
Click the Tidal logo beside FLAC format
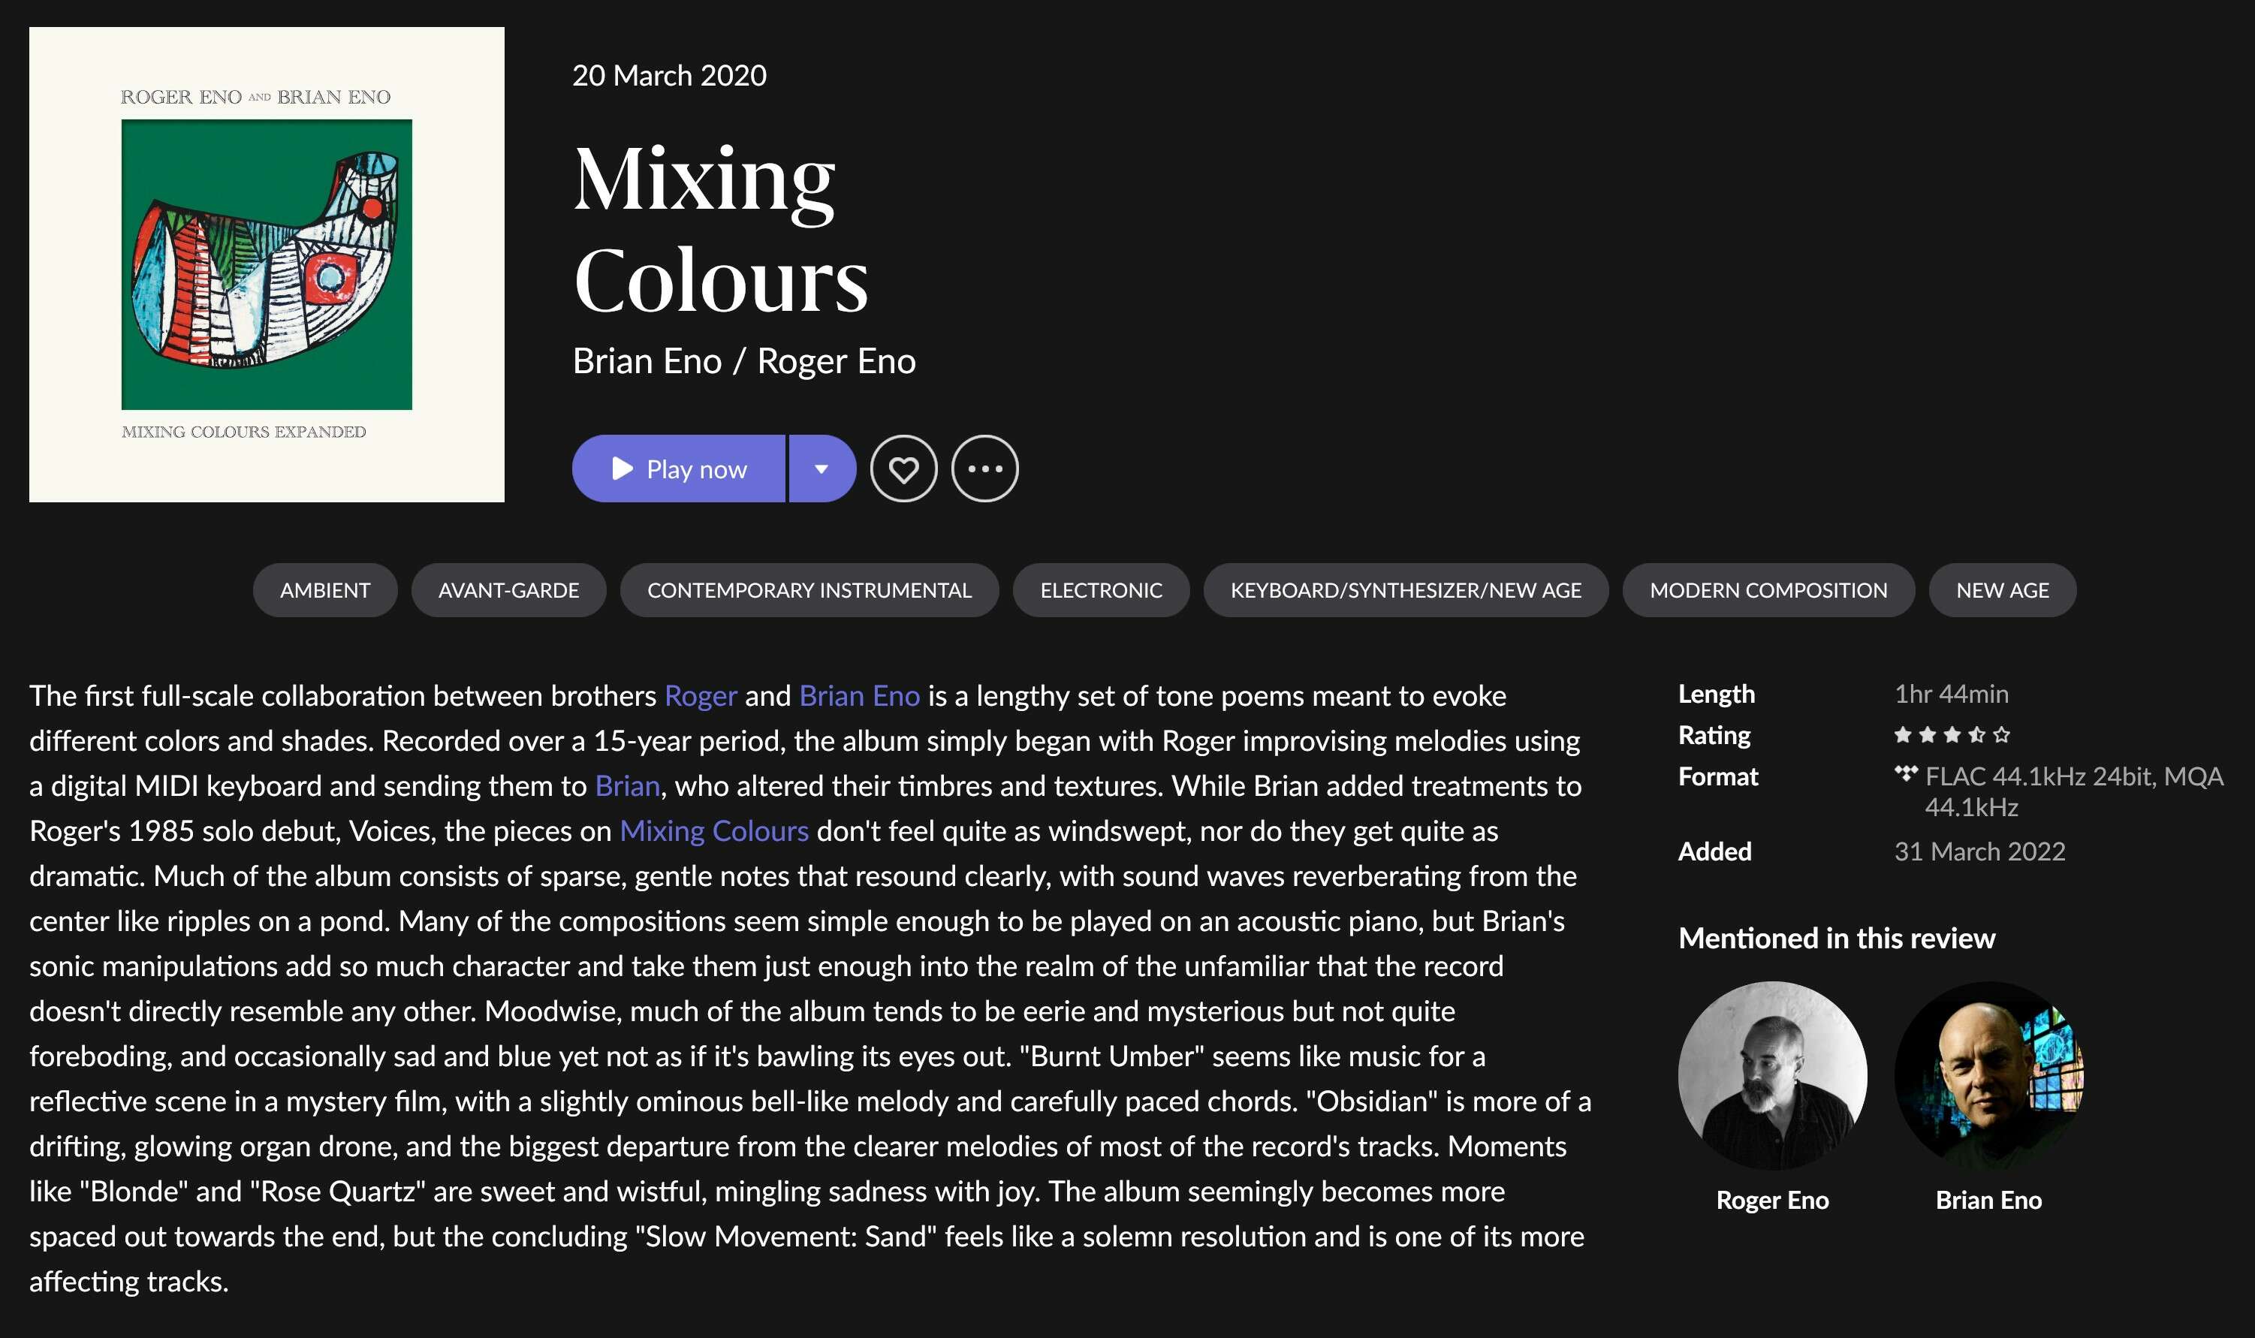pos(1905,773)
